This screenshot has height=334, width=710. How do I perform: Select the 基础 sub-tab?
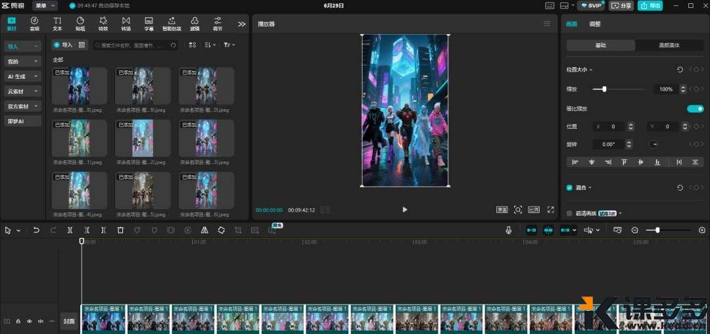click(601, 45)
